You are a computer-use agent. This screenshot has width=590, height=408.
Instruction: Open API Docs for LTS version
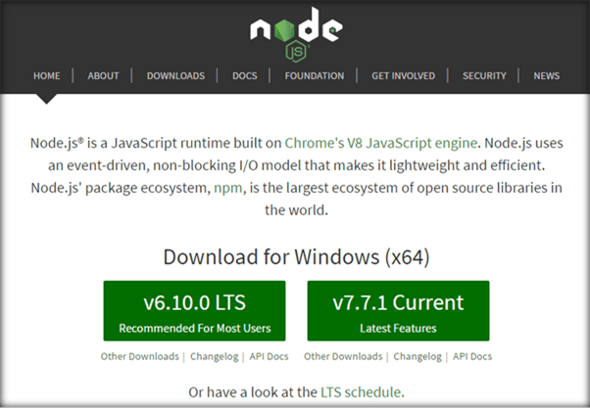click(269, 357)
